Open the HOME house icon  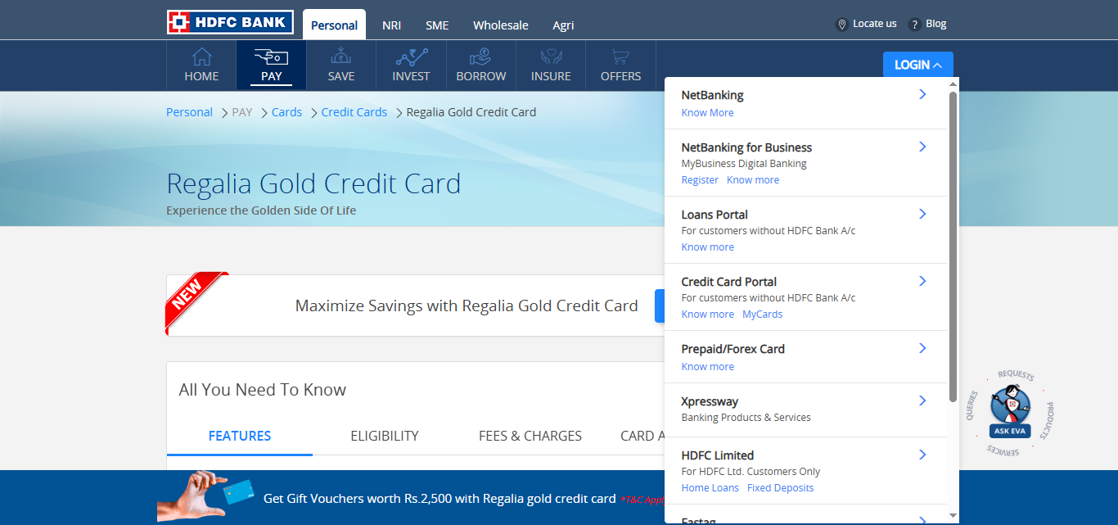[x=201, y=57]
